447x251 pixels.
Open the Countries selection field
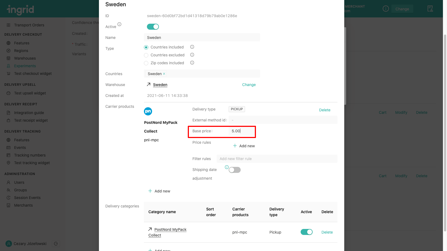click(x=213, y=74)
